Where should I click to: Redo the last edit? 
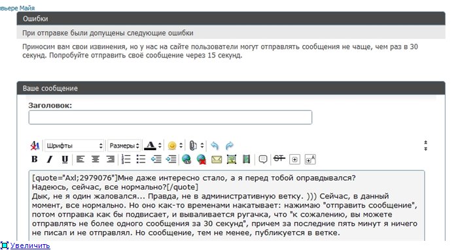pyautogui.click(x=230, y=146)
